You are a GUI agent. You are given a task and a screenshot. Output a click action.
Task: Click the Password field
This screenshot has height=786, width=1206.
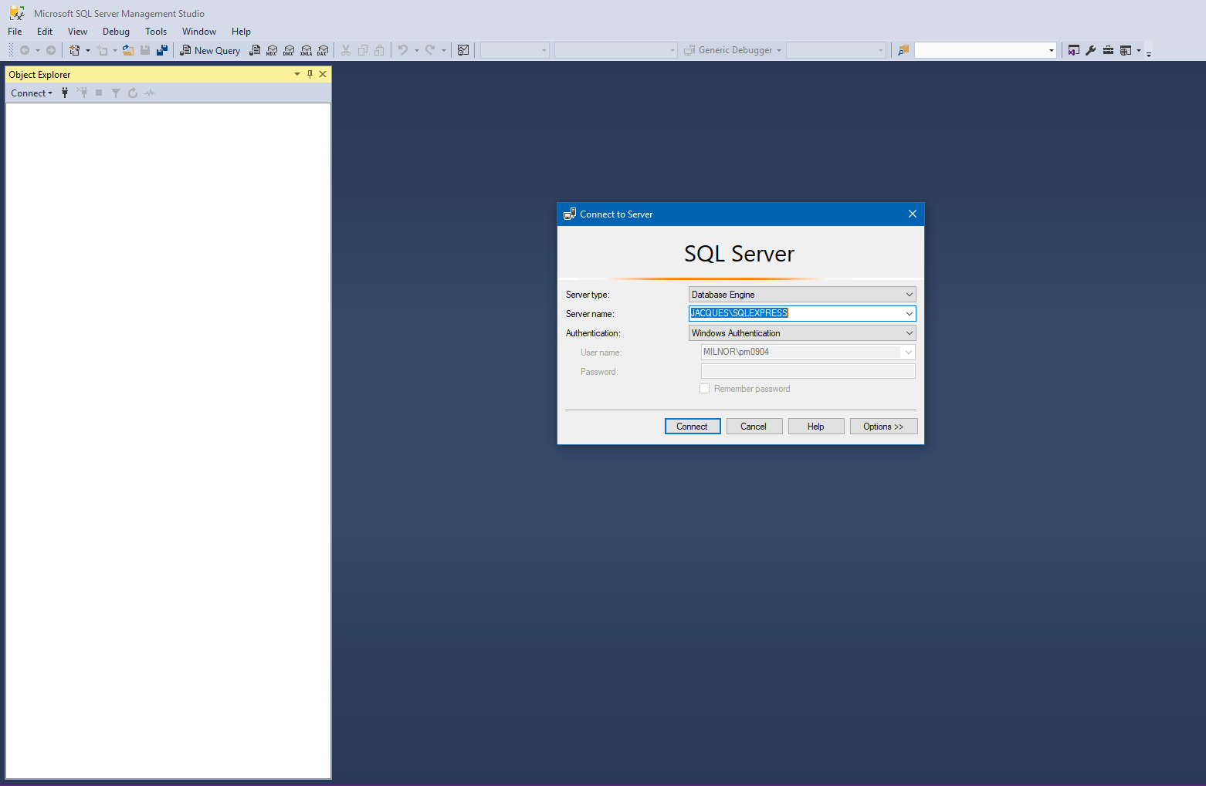(x=808, y=371)
